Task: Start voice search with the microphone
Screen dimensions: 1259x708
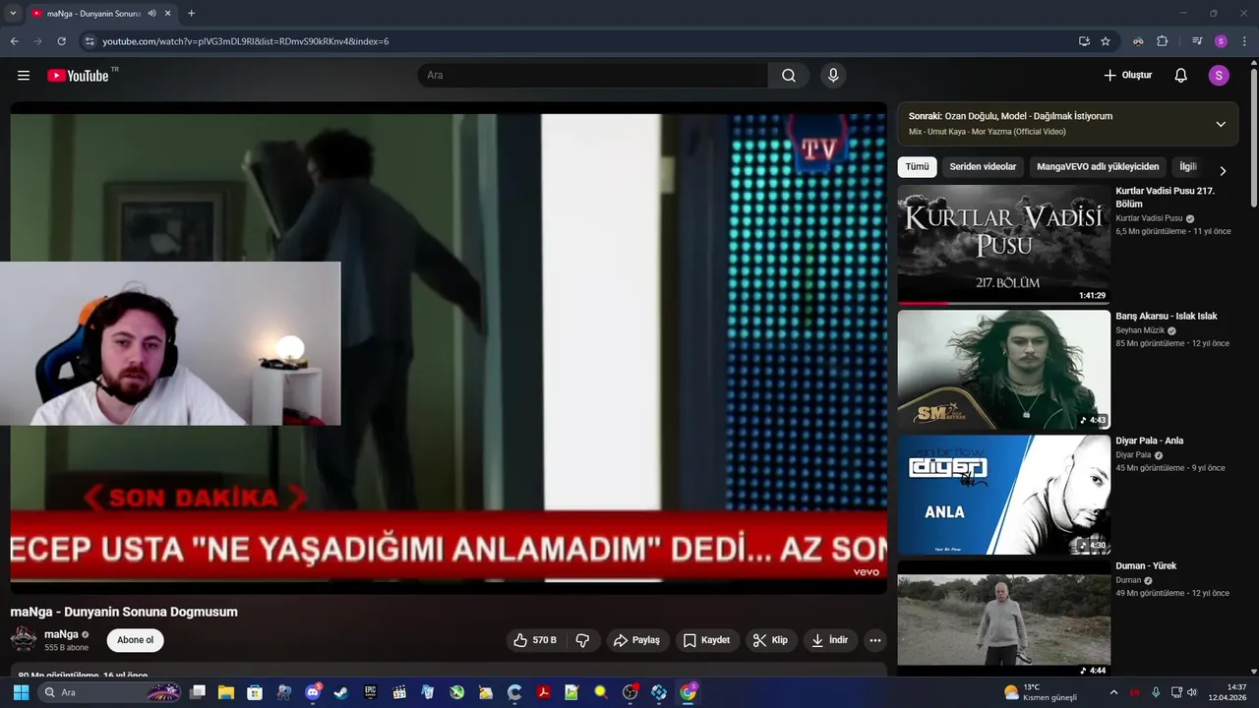Action: [833, 76]
